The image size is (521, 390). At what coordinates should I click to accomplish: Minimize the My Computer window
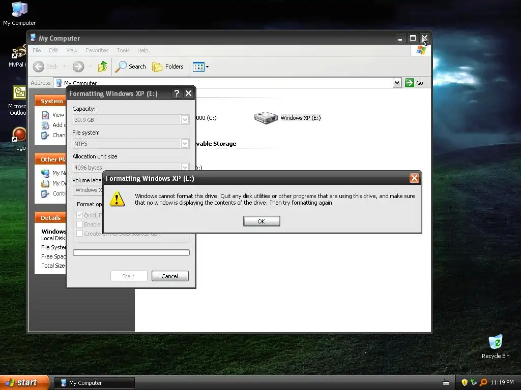click(x=400, y=38)
